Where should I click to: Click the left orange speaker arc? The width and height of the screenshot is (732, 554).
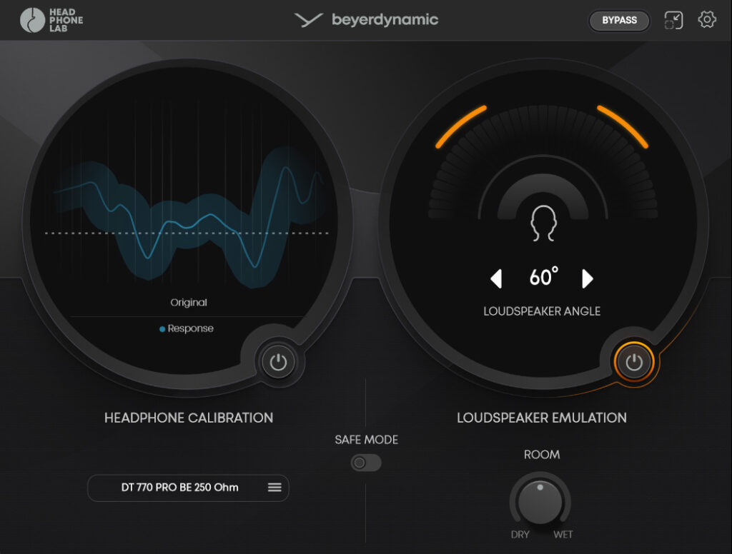(460, 126)
